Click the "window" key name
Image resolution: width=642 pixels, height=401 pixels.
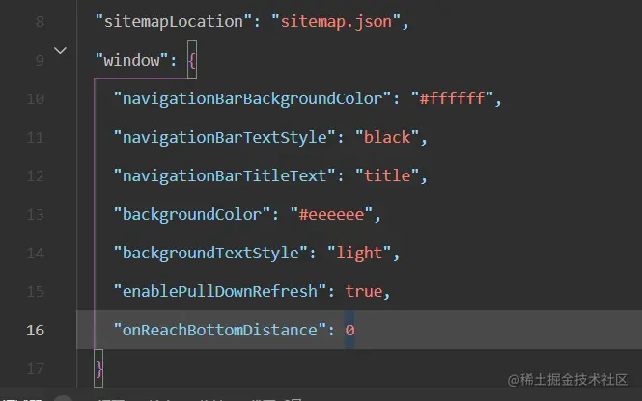(x=131, y=61)
